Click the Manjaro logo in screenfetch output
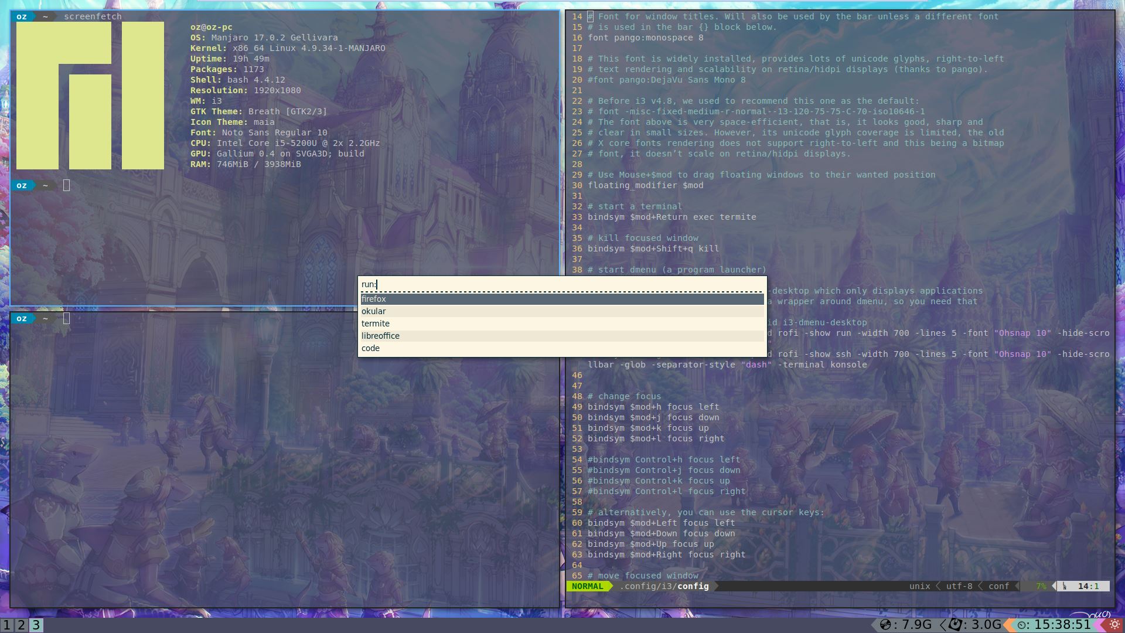This screenshot has height=633, width=1125. click(x=90, y=96)
